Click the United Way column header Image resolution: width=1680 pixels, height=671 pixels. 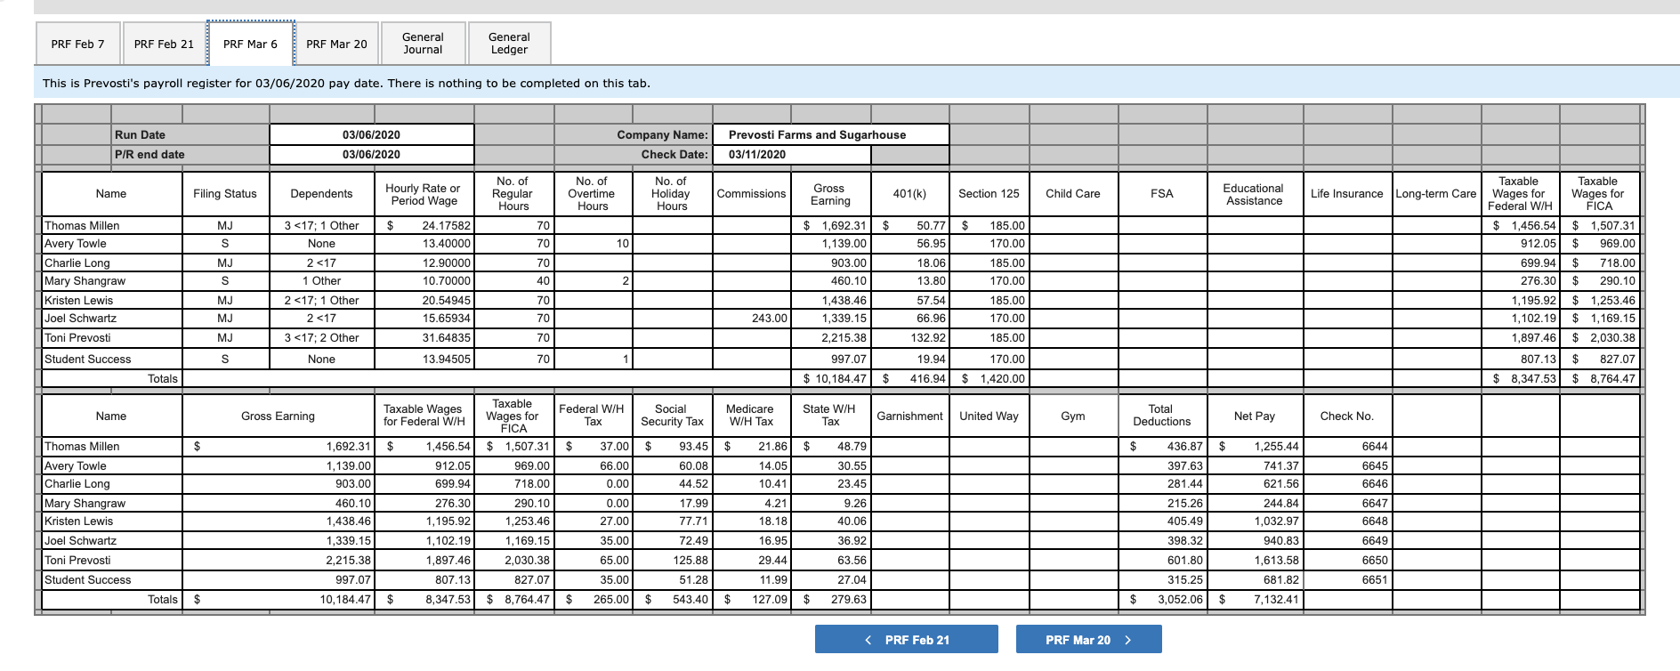pyautogui.click(x=989, y=416)
